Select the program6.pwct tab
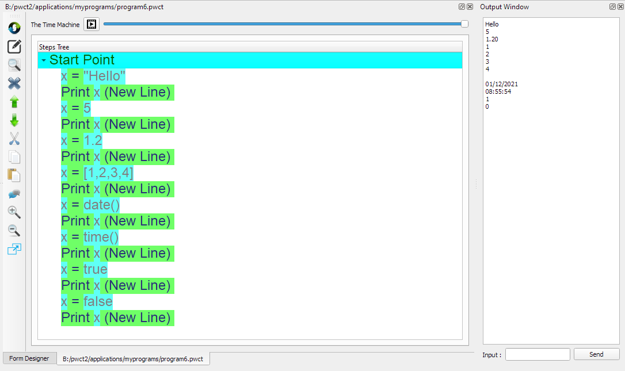The height and width of the screenshot is (371, 625). [x=133, y=358]
